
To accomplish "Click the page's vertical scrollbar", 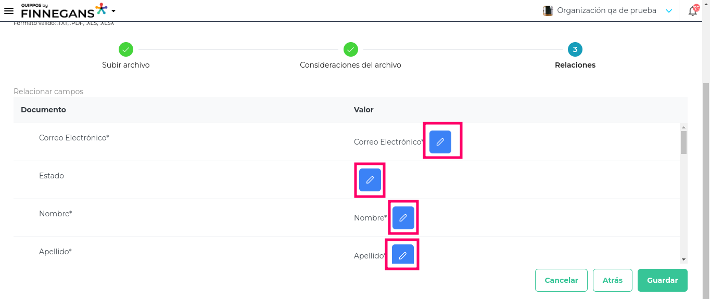I will click(706, 182).
